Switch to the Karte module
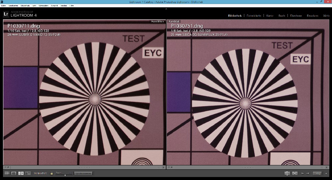Image resolution: width=332 pixels, height=180 pixels. (270, 16)
